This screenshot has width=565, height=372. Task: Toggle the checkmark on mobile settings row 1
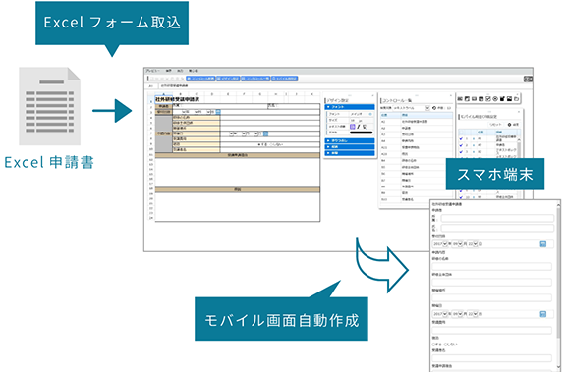click(x=461, y=138)
